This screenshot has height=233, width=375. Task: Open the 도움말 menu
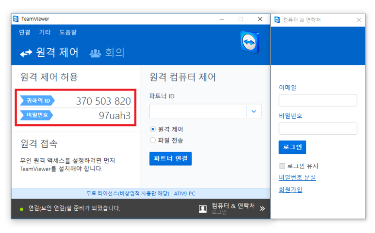point(68,32)
